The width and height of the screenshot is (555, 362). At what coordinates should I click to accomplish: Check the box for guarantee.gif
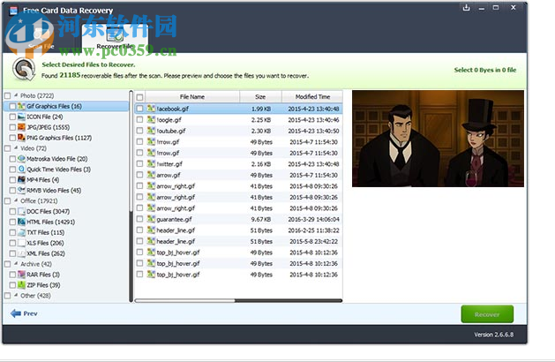point(139,219)
